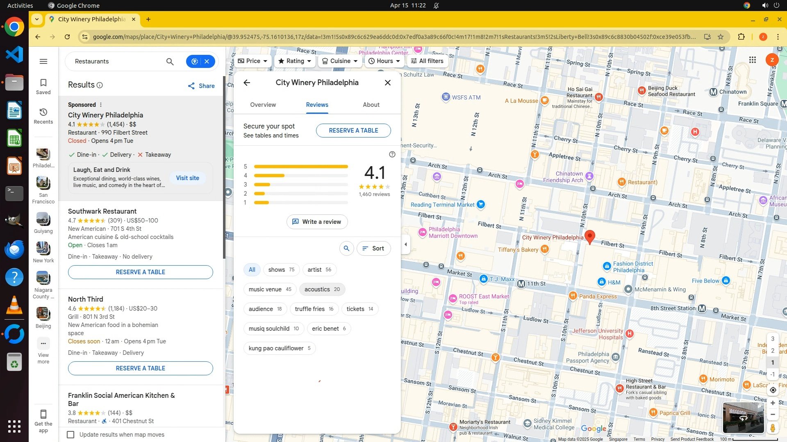
Task: Click Visit site for City Winery
Action: [187, 178]
